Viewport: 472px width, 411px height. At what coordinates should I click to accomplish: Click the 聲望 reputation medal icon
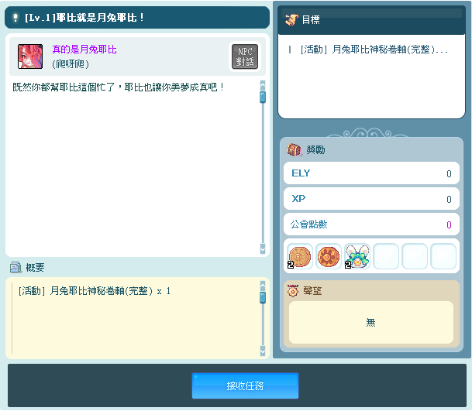[293, 290]
